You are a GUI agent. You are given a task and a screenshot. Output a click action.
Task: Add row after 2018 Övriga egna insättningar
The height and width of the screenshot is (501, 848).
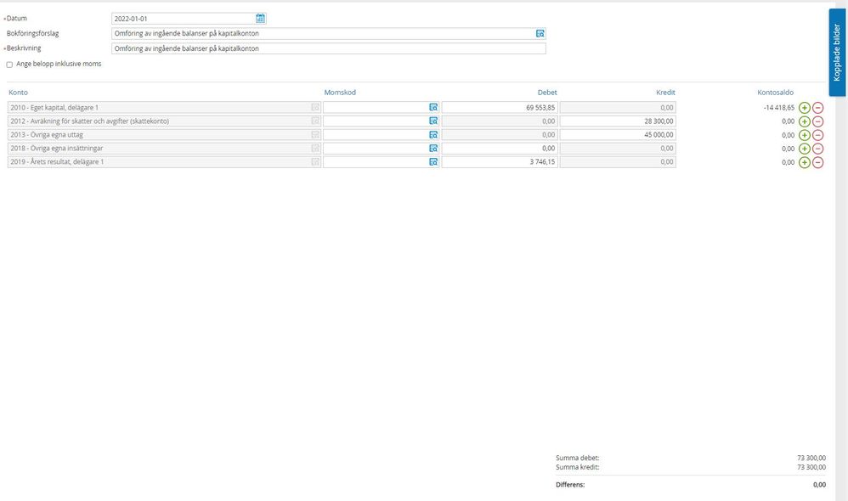804,149
